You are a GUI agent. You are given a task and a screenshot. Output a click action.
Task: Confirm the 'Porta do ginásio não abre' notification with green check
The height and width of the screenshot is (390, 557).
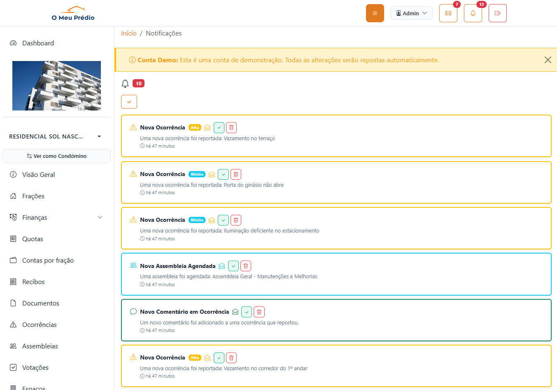[223, 174]
